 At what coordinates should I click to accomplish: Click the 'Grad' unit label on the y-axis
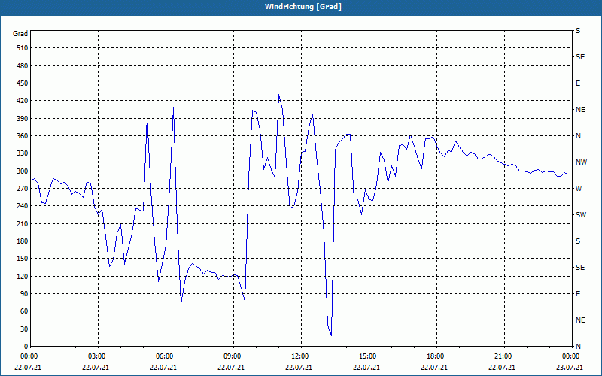[x=20, y=34]
